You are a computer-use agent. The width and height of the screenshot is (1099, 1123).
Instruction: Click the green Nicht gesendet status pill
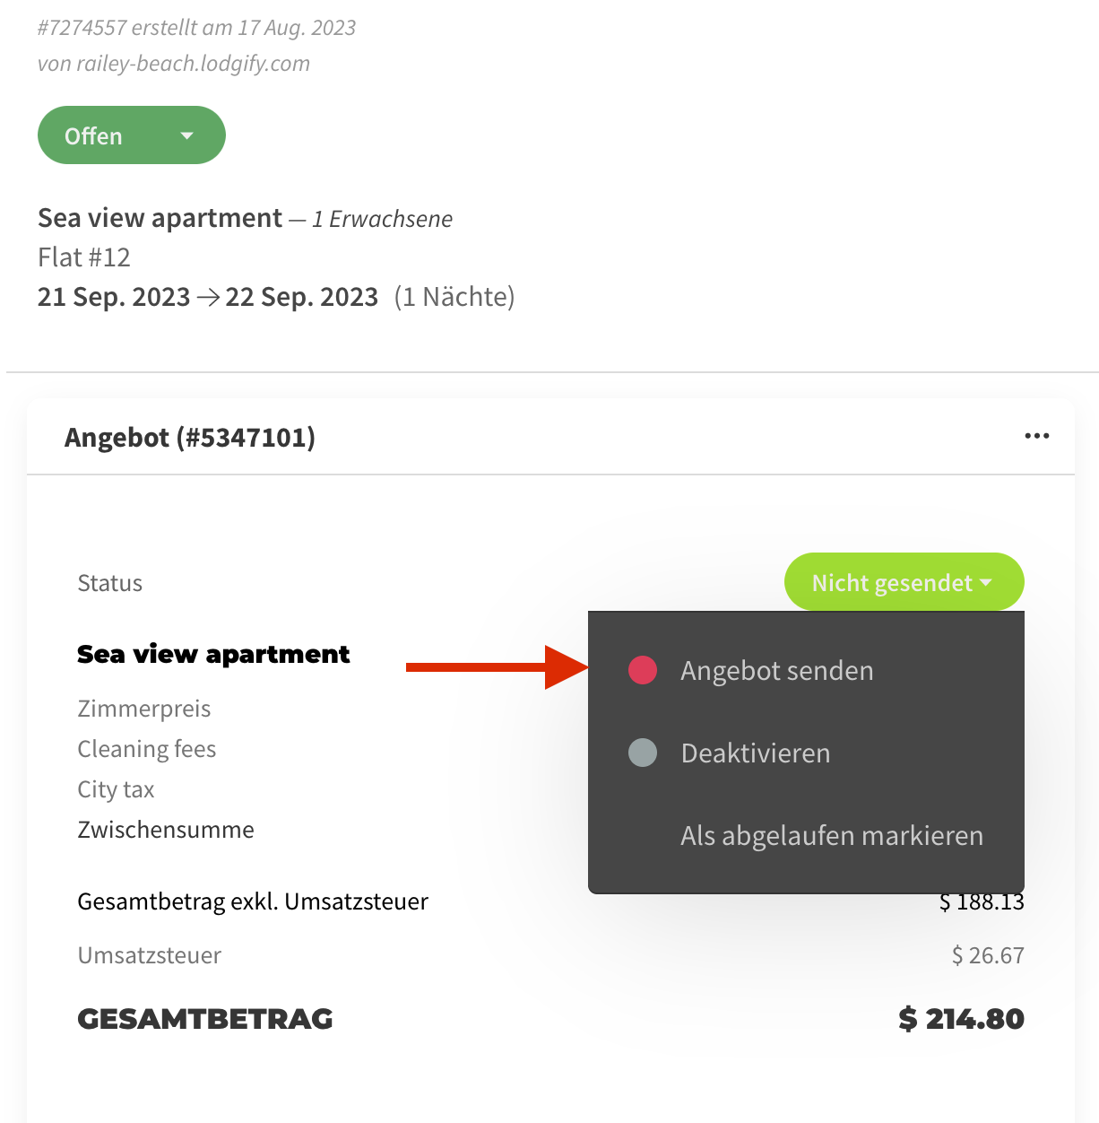[904, 581]
